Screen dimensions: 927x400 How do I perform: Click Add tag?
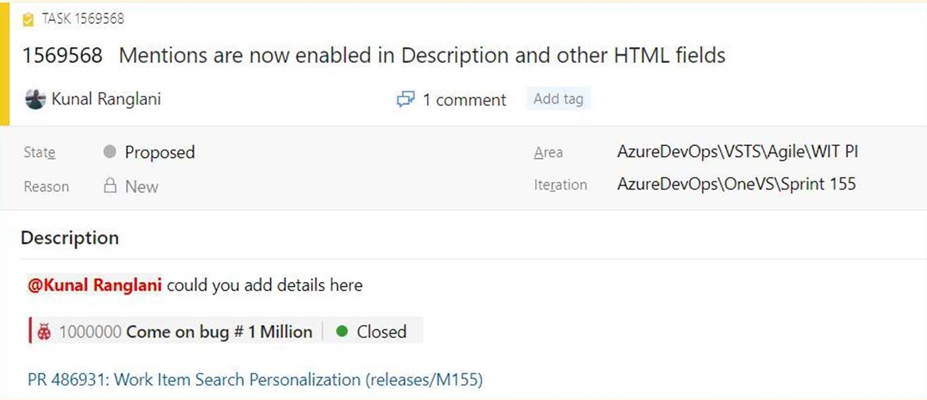pos(558,98)
